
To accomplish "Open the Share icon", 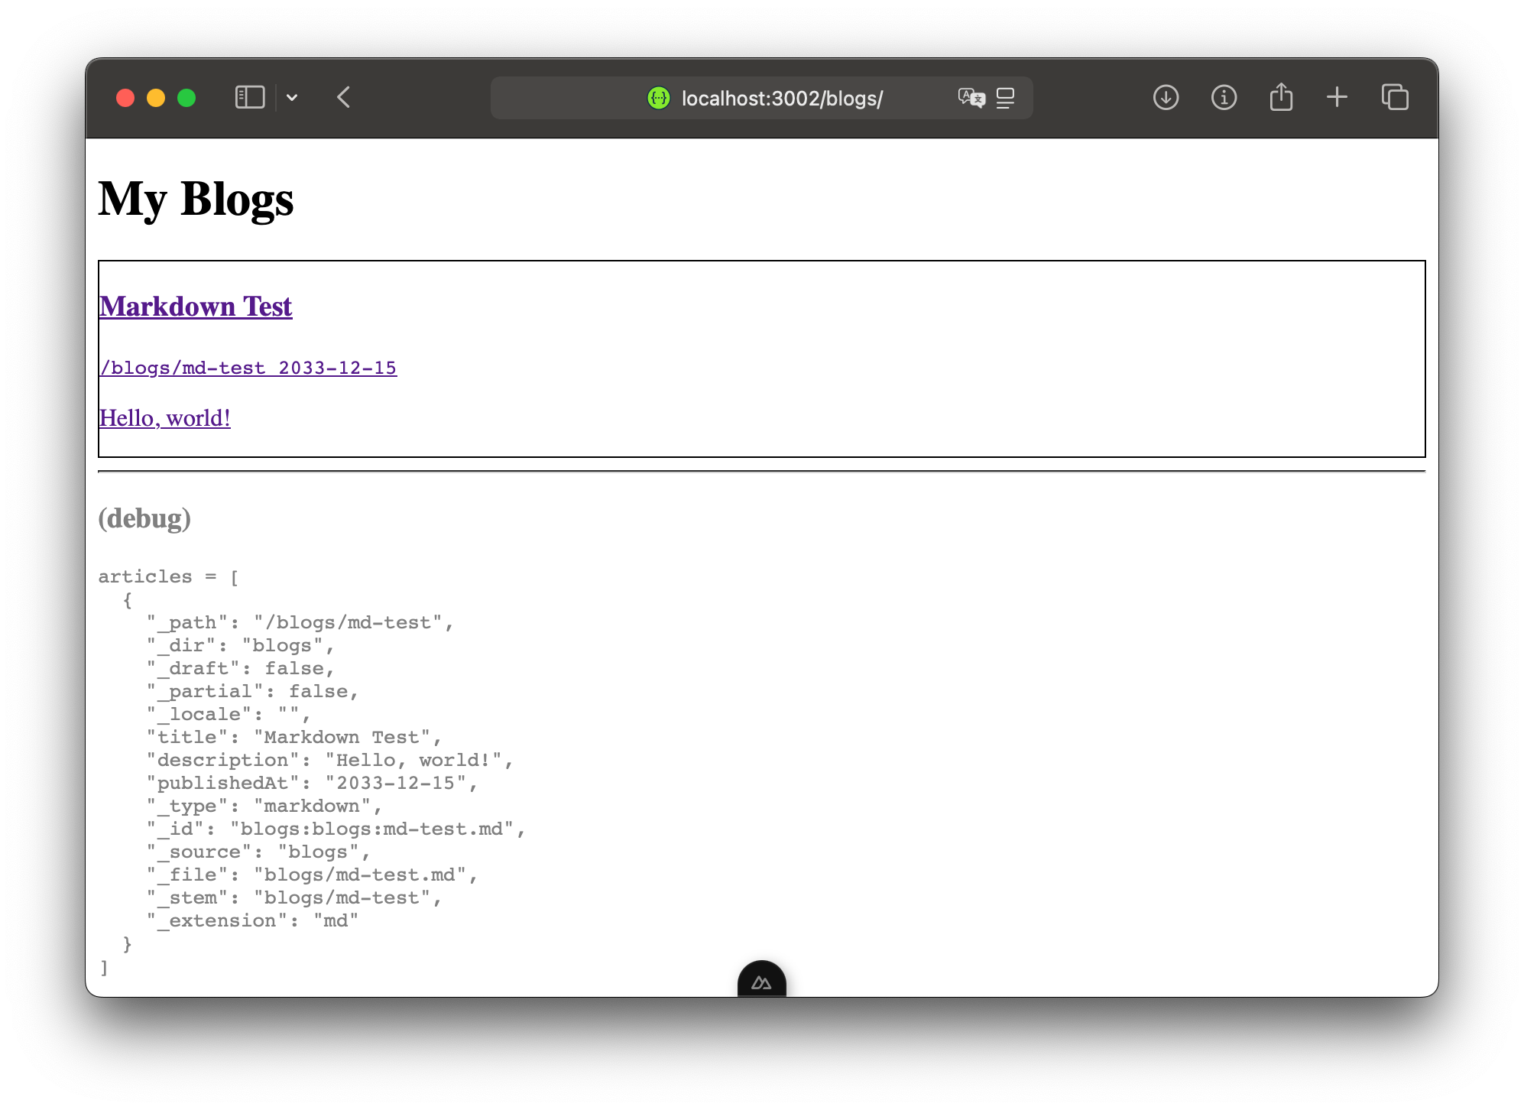I will [1281, 97].
